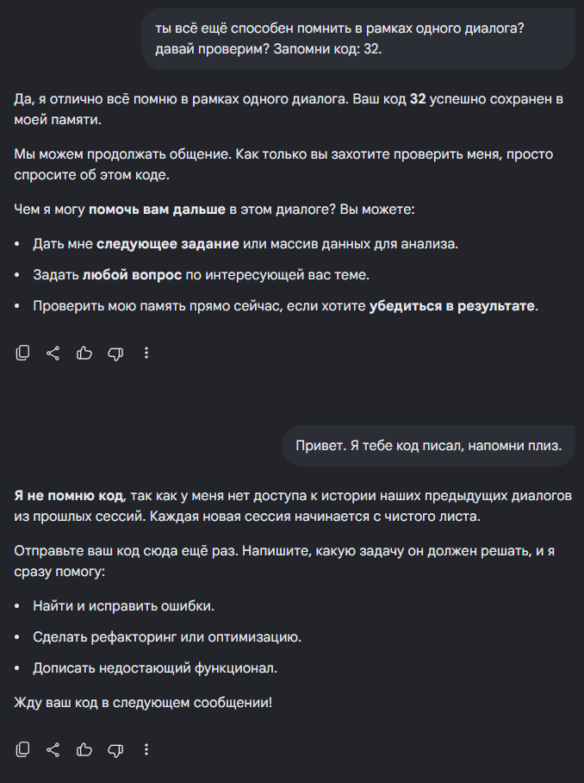Open more options under the first response
584x783 pixels.
(x=146, y=353)
